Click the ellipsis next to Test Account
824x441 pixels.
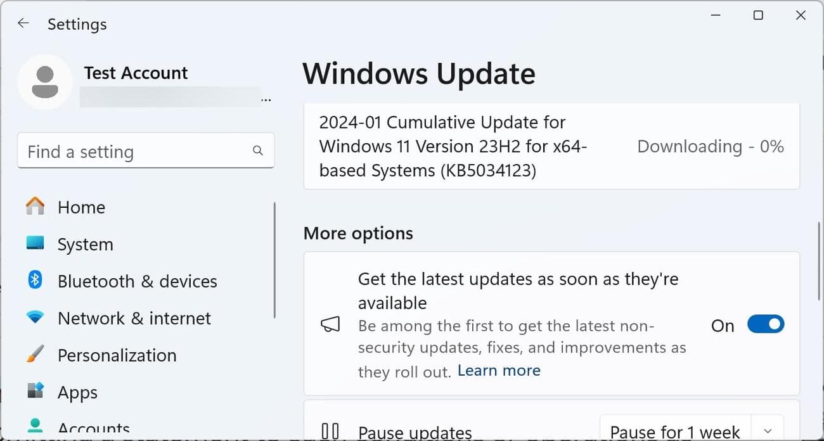[267, 99]
